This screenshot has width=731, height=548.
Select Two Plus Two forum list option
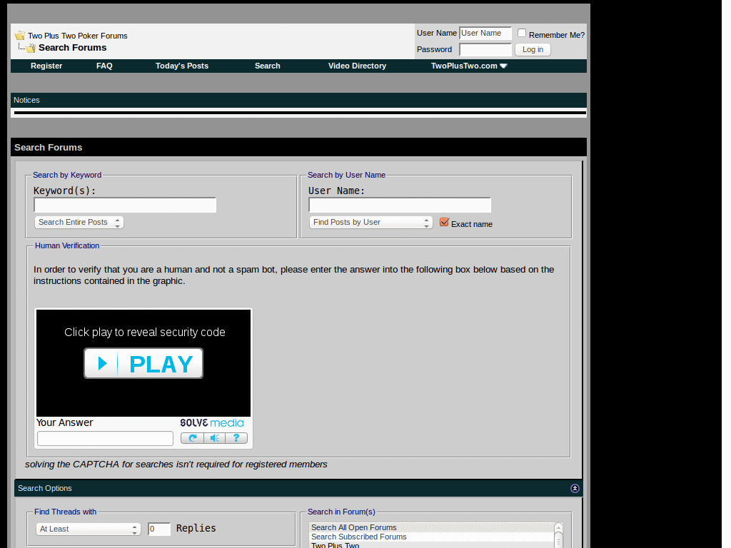click(x=432, y=545)
